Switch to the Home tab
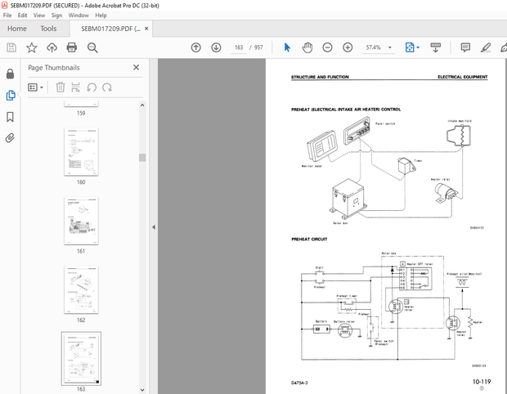This screenshot has height=394, width=507. point(17,29)
